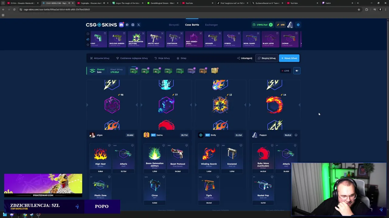The image size is (389, 218).
Task: Click the user avatar in header
Action: [290, 25]
